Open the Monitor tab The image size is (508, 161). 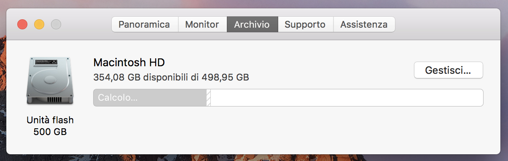coord(202,24)
